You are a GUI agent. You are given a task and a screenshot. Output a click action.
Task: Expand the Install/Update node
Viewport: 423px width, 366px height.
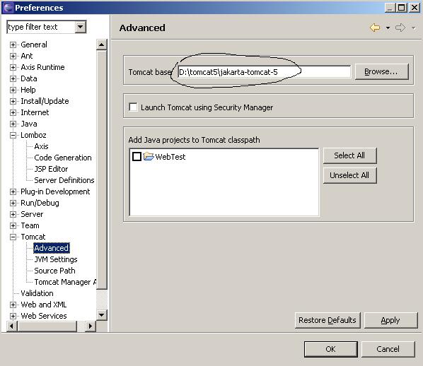(x=13, y=101)
